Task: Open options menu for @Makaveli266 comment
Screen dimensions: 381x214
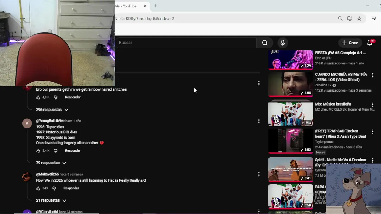Action: point(259,174)
